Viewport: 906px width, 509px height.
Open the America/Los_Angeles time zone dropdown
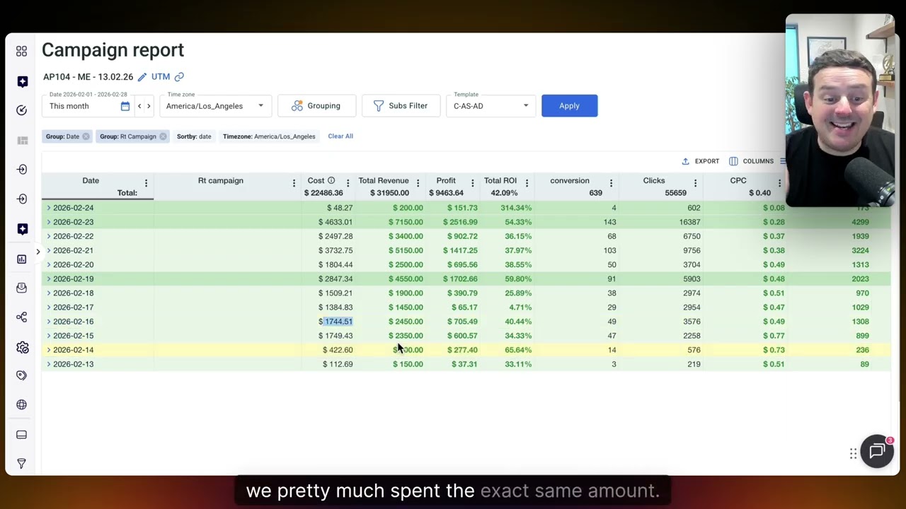click(215, 106)
